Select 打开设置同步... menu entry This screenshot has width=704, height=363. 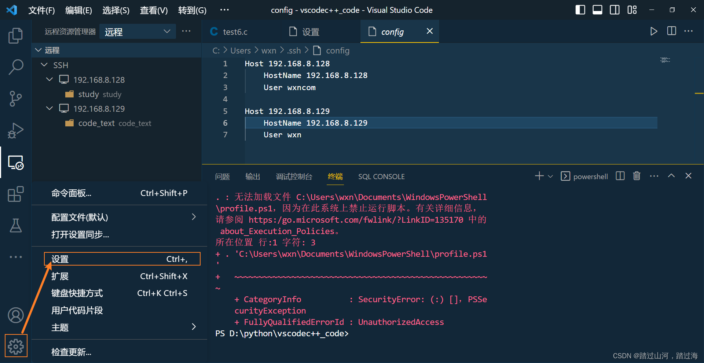120,234
